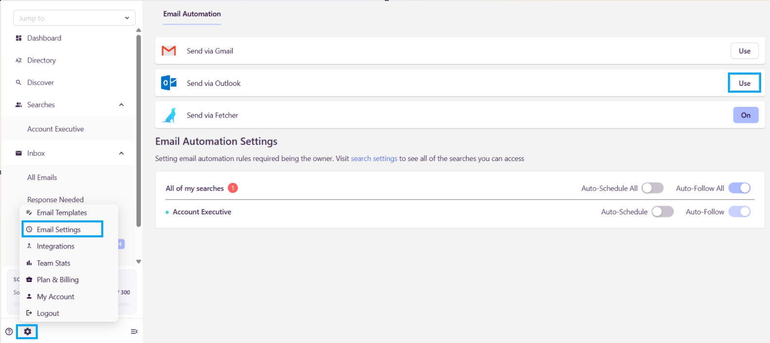Click the Email Templates pencil icon
Viewport: 770px width, 343px height.
(29, 212)
